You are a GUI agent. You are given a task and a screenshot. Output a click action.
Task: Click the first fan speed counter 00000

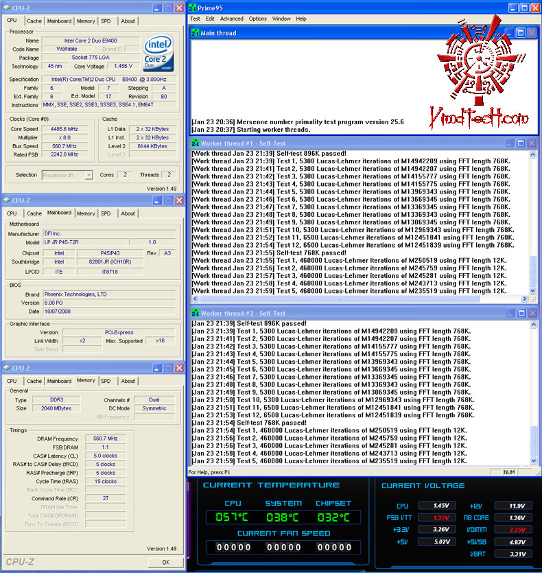pyautogui.click(x=233, y=547)
